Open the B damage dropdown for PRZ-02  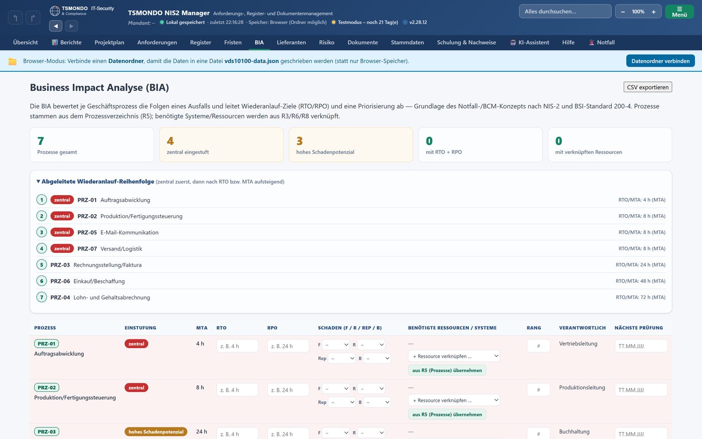click(377, 402)
